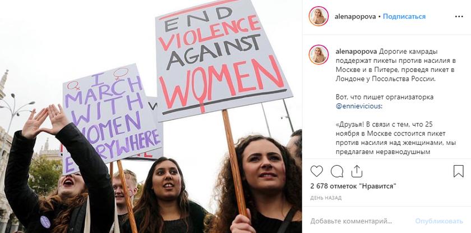This screenshot has width=471, height=233.
Task: Open the three-dots more options menu
Action: pos(459,16)
